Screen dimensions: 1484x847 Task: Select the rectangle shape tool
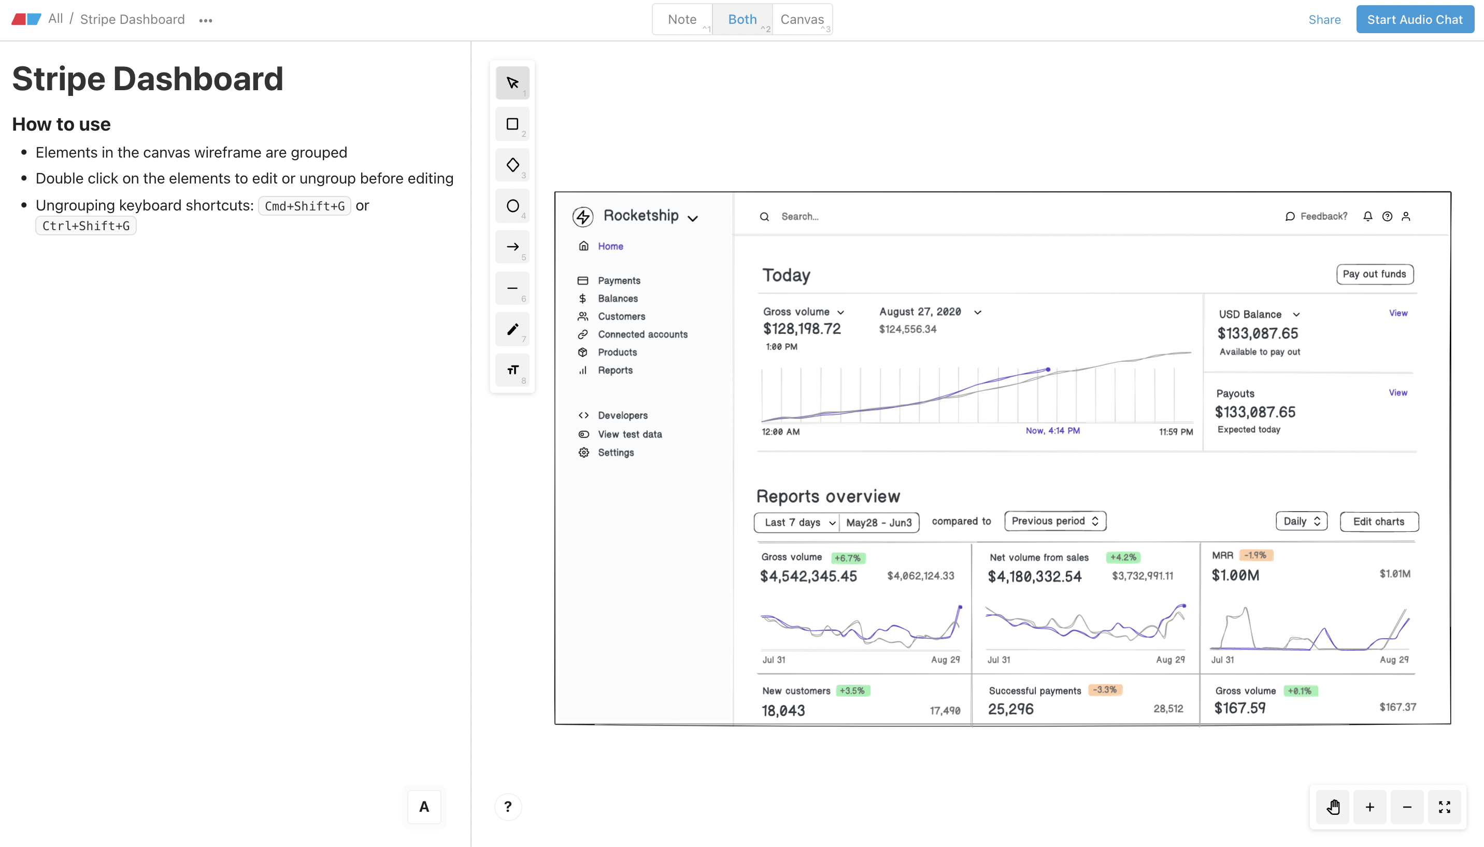[x=512, y=124]
